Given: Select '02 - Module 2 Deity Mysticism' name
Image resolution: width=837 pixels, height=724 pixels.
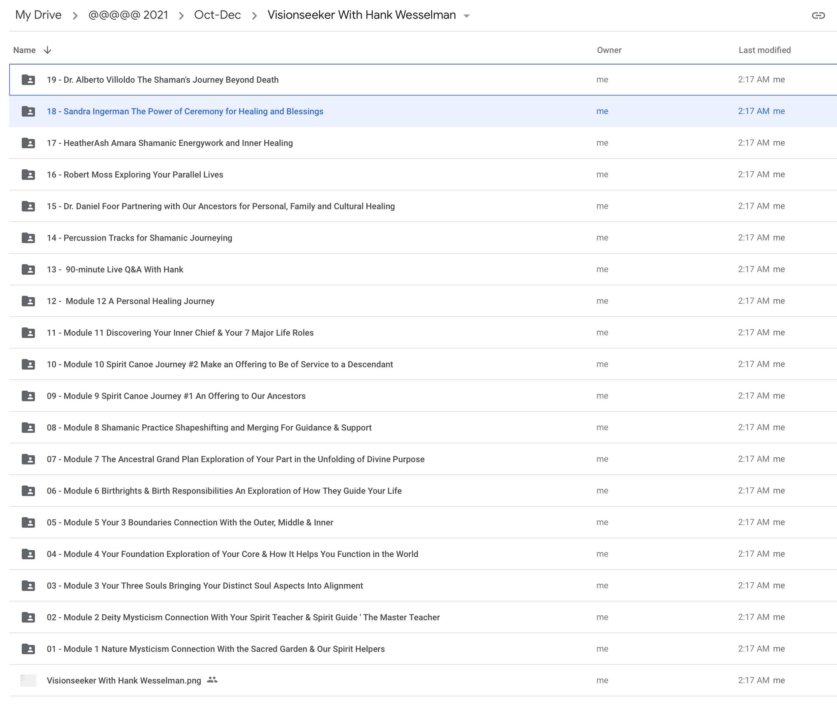Looking at the screenshot, I should tap(243, 617).
